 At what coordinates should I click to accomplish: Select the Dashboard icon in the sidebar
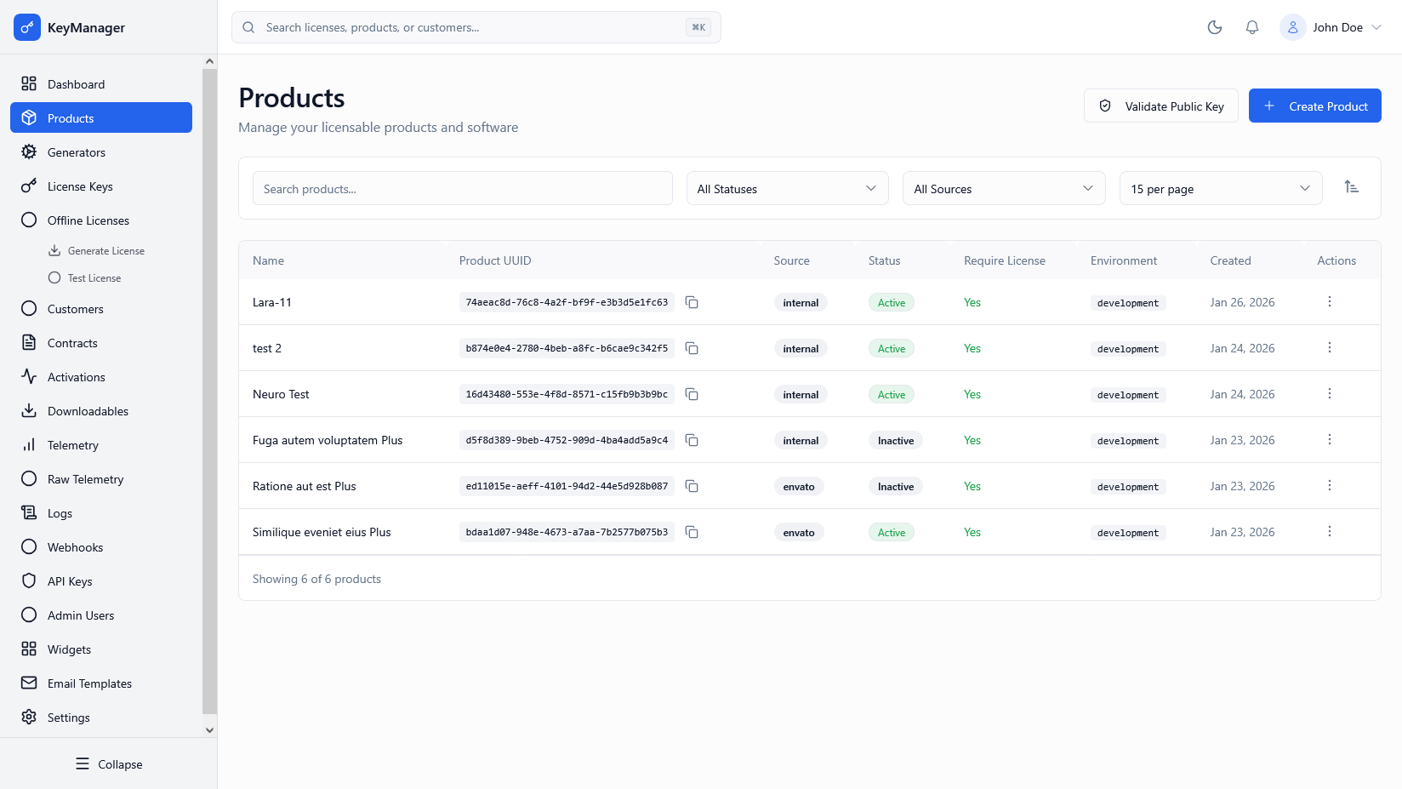point(28,83)
